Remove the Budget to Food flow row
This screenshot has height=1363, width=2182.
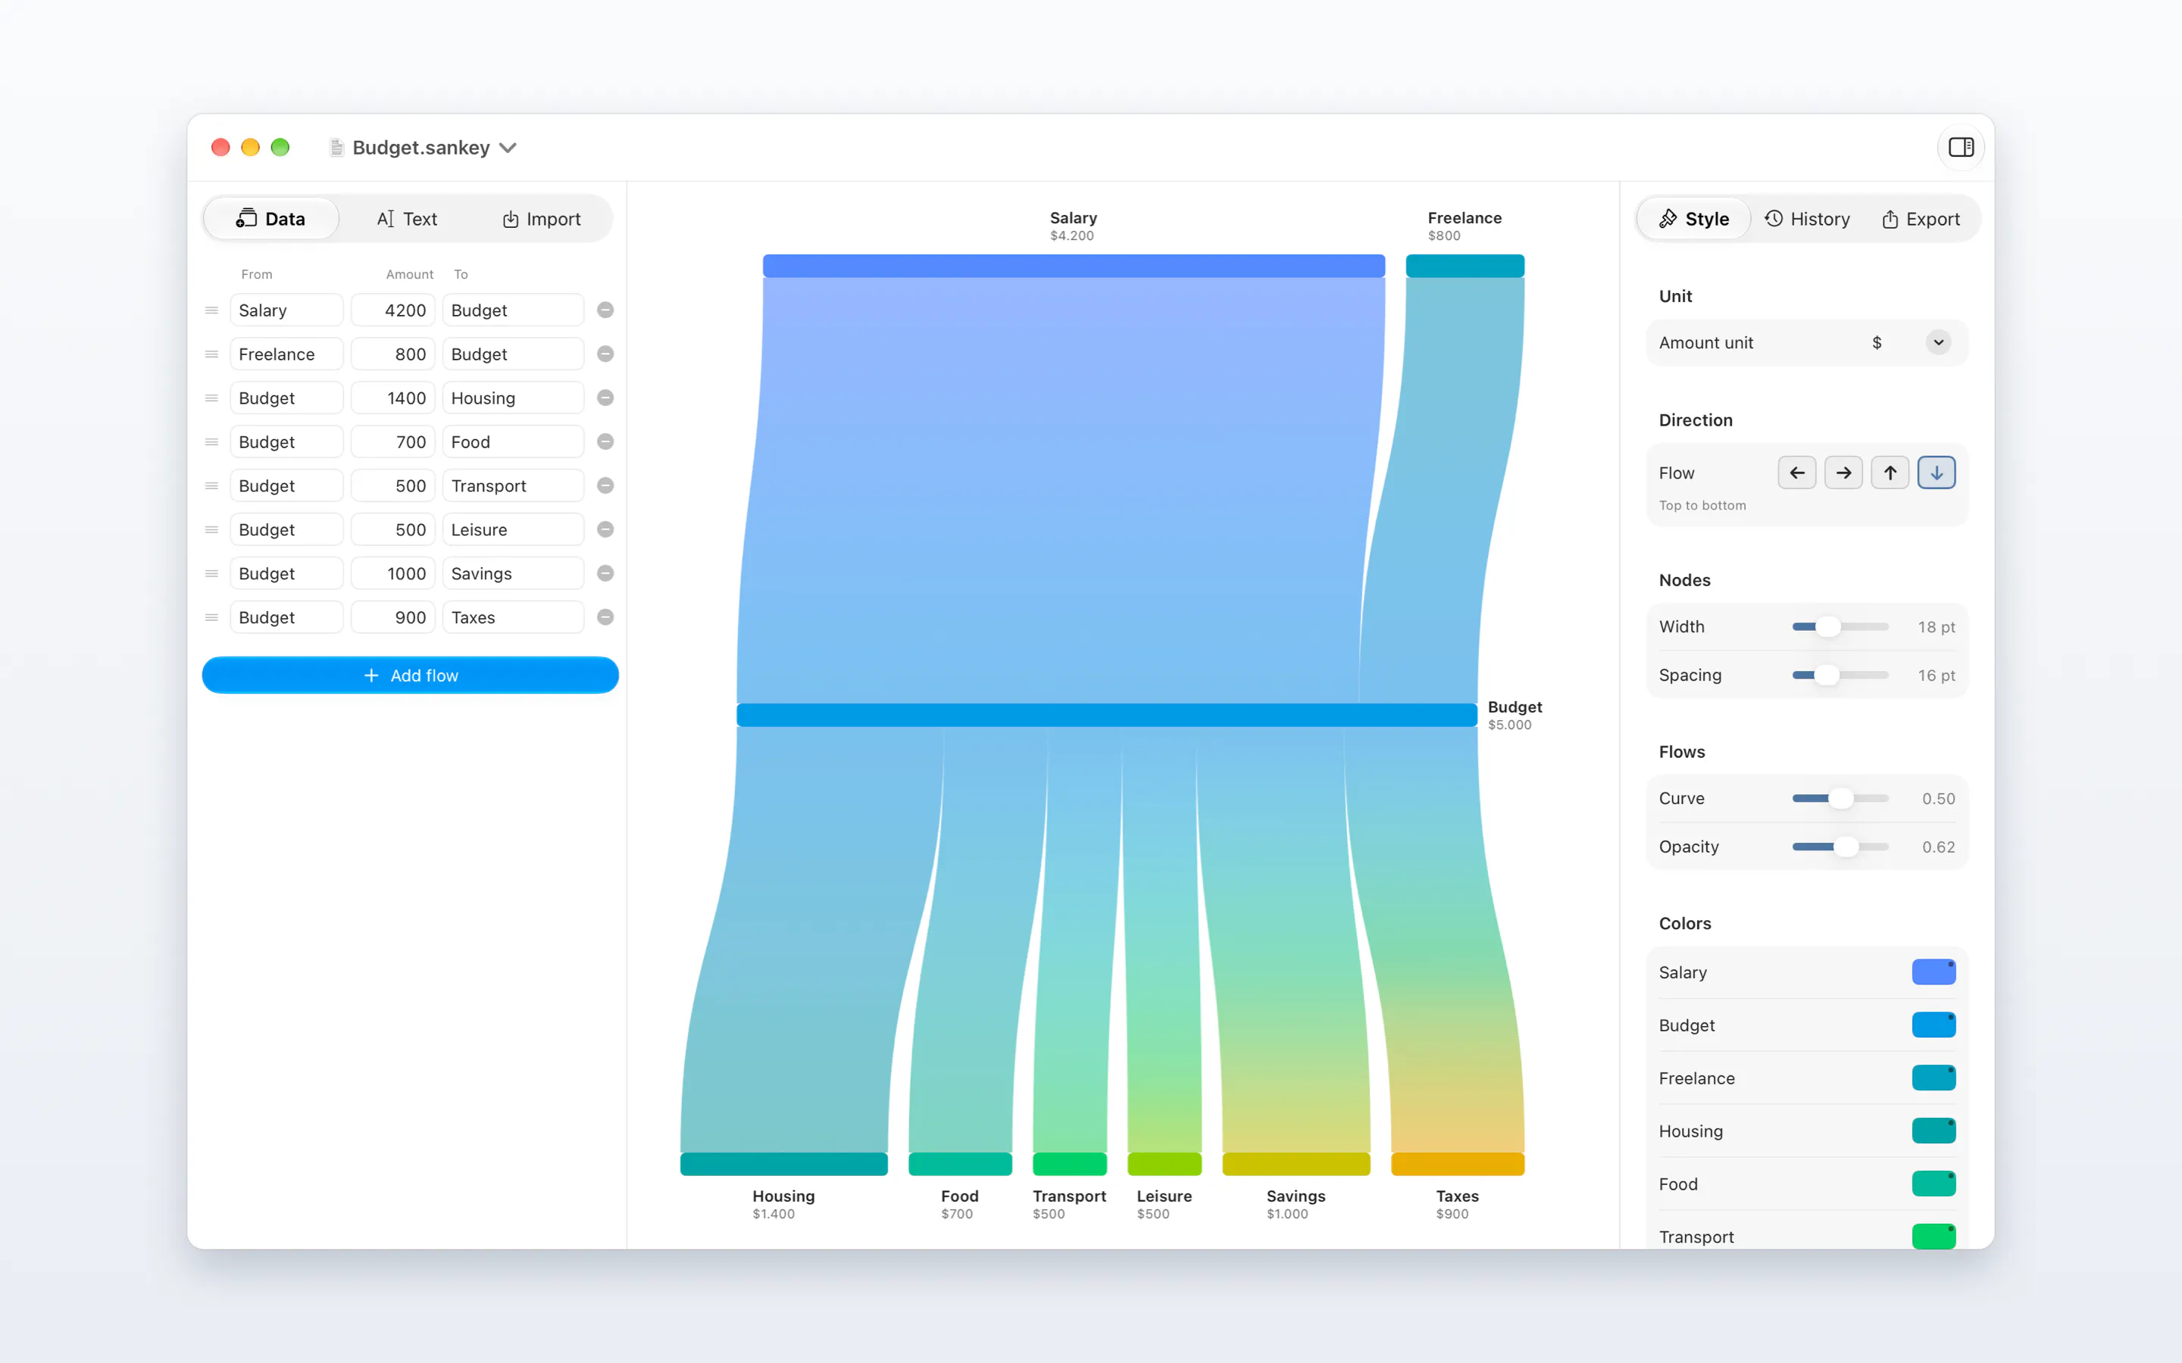tap(606, 441)
